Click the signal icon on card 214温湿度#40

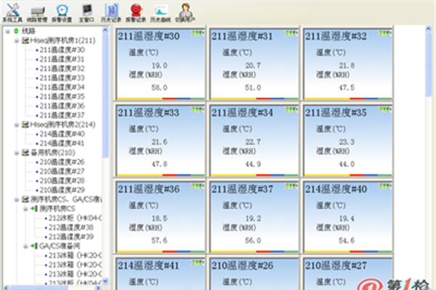(x=385, y=186)
